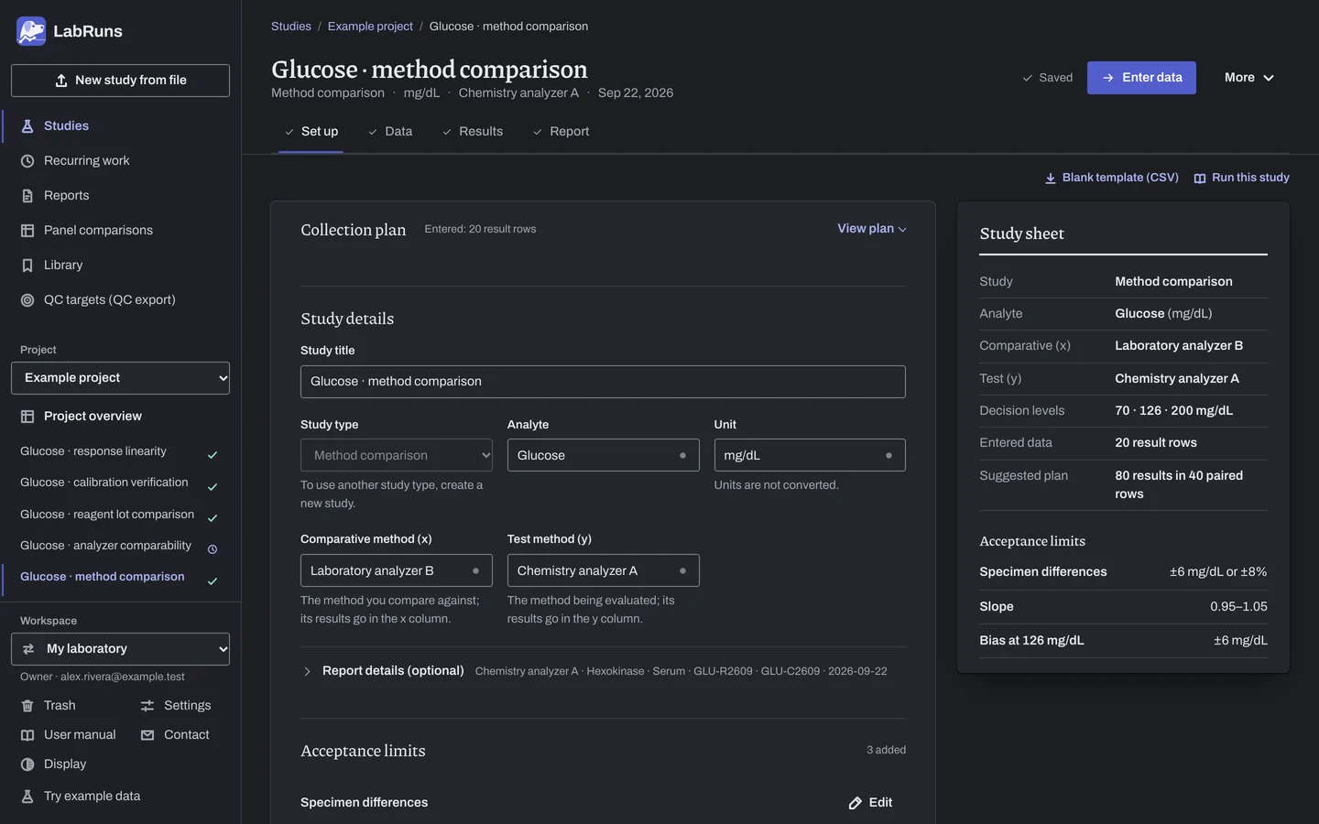Open Studies flask icon in sidebar
The height and width of the screenshot is (824, 1319).
27,126
